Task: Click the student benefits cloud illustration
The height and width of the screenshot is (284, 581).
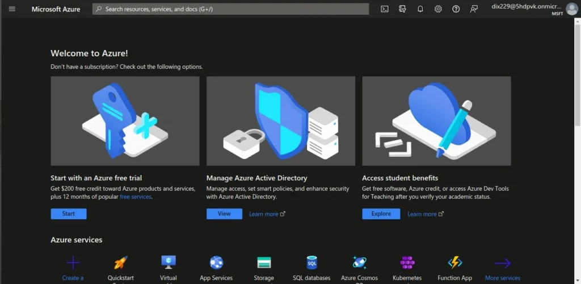Action: click(x=436, y=121)
